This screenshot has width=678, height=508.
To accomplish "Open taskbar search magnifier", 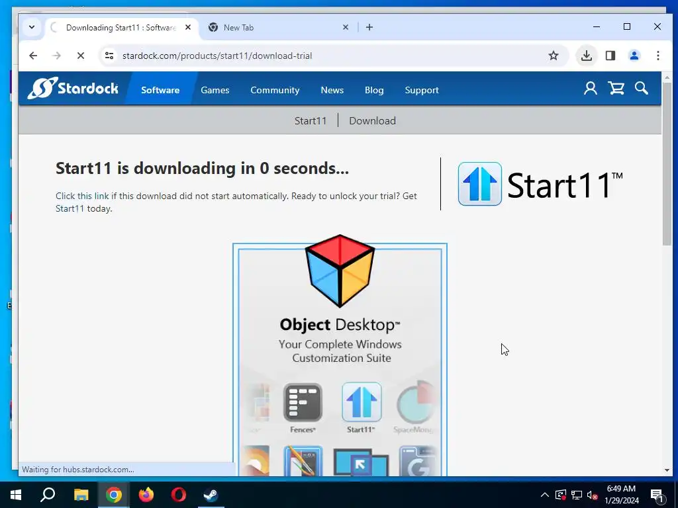I will [48, 495].
